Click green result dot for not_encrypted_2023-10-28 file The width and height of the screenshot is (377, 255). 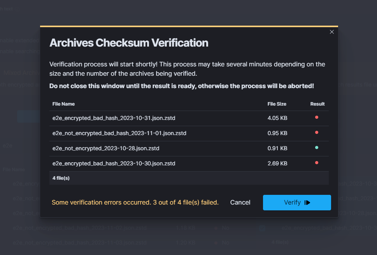coord(317,147)
